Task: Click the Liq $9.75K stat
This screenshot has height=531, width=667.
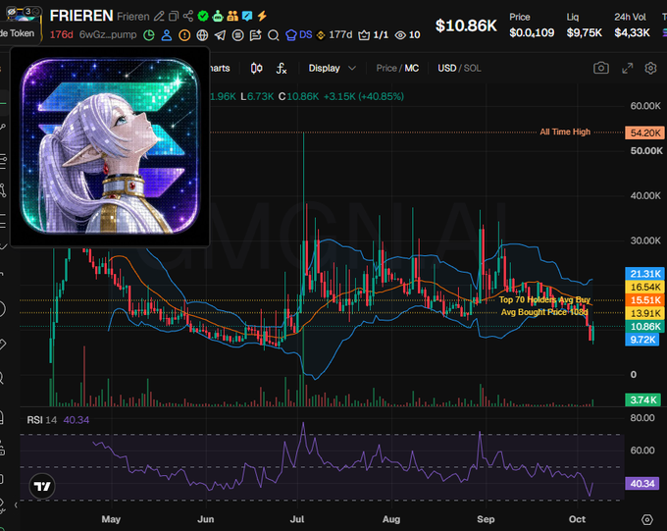Action: (x=584, y=26)
